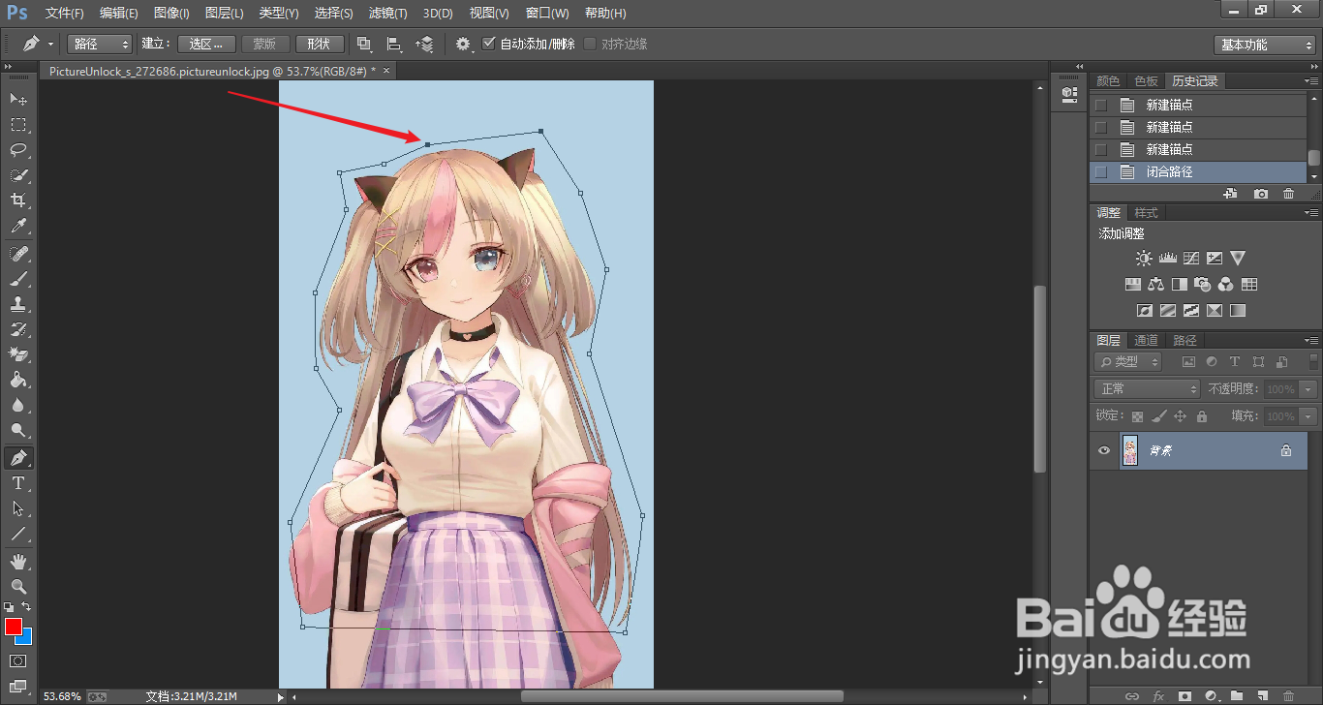The width and height of the screenshot is (1323, 705).
Task: Add a layer mask
Action: tap(1185, 695)
